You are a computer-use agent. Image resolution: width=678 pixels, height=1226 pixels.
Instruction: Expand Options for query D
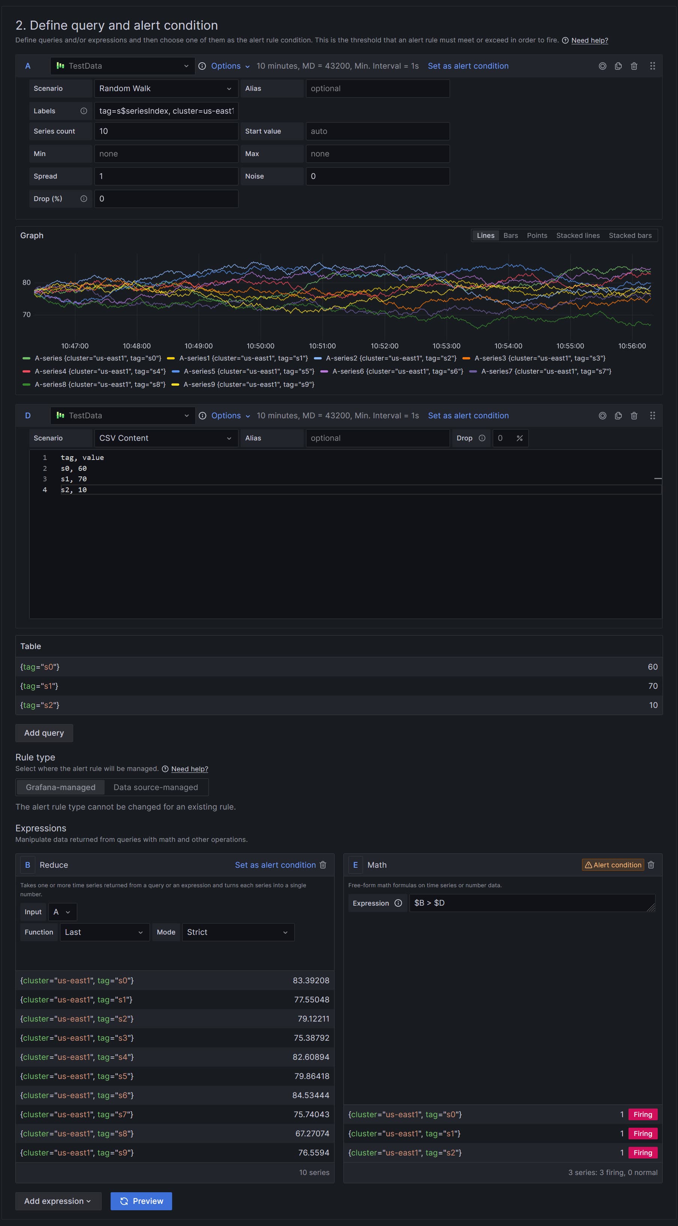click(x=230, y=416)
